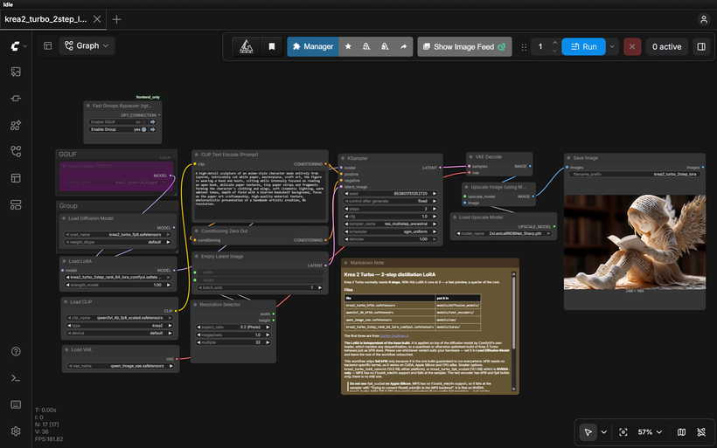Image resolution: width=717 pixels, height=448 pixels.
Task: Click Show Image Feed button
Action: tap(464, 46)
